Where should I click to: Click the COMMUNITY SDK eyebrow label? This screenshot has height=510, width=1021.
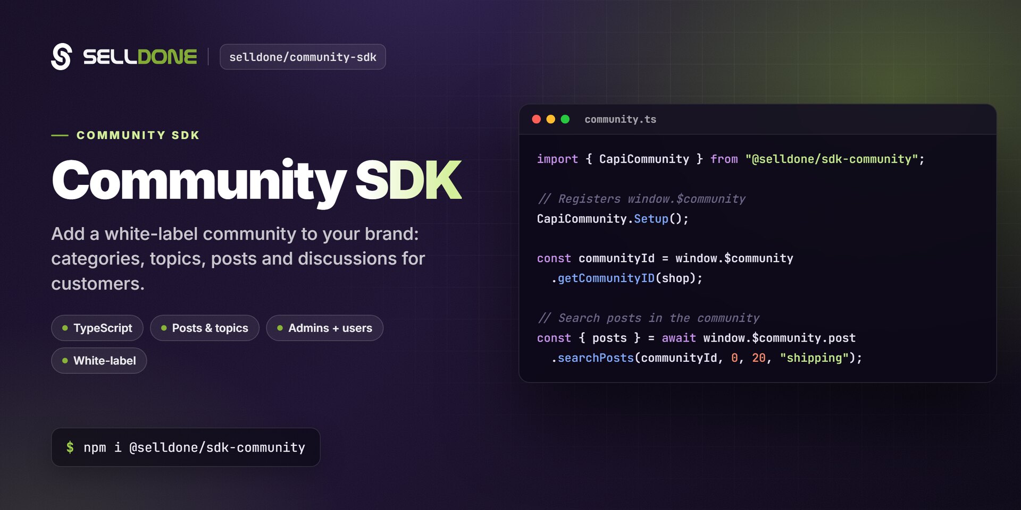[x=138, y=135]
